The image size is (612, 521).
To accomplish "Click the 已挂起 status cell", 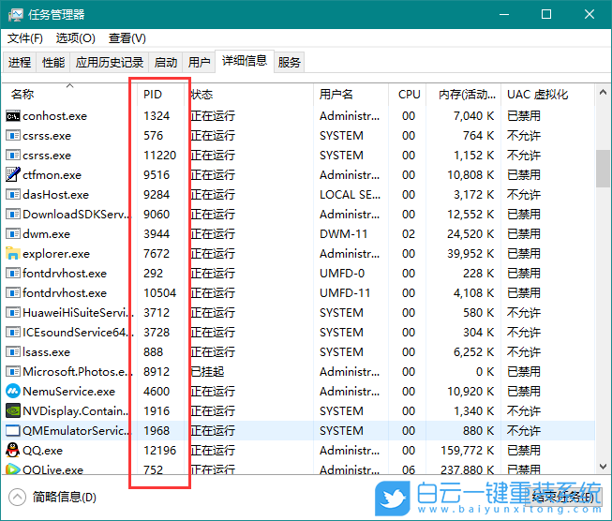I will tap(207, 371).
